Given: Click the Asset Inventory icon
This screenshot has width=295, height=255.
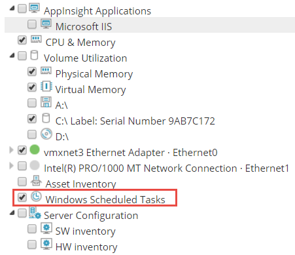Looking at the screenshot, I should point(36,181).
